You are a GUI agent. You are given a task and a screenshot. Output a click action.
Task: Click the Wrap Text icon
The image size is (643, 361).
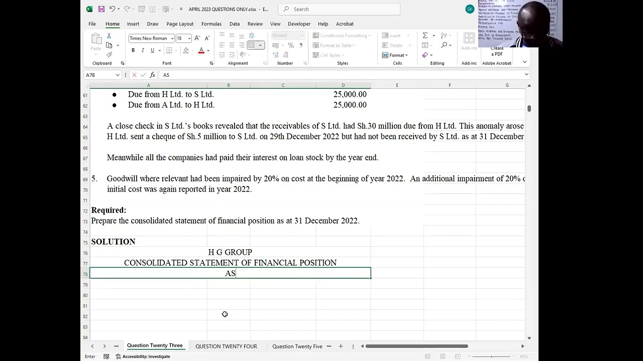pyautogui.click(x=251, y=36)
